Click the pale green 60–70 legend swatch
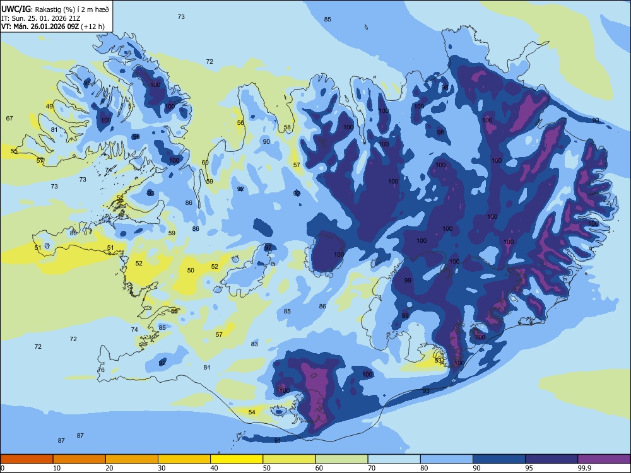 (x=341, y=459)
